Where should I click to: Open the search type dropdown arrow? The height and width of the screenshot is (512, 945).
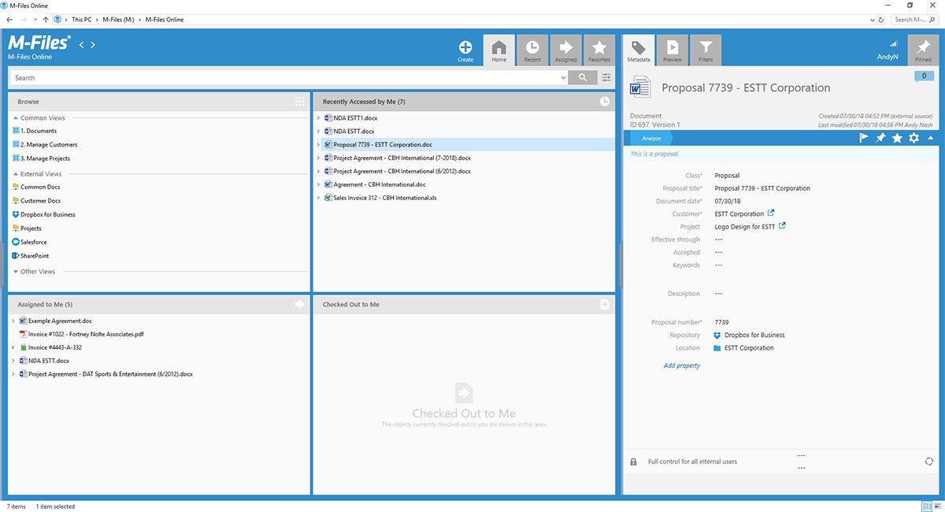tap(562, 77)
